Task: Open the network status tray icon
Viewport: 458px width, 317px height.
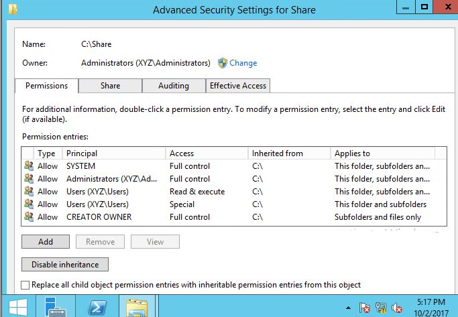Action: point(381,308)
